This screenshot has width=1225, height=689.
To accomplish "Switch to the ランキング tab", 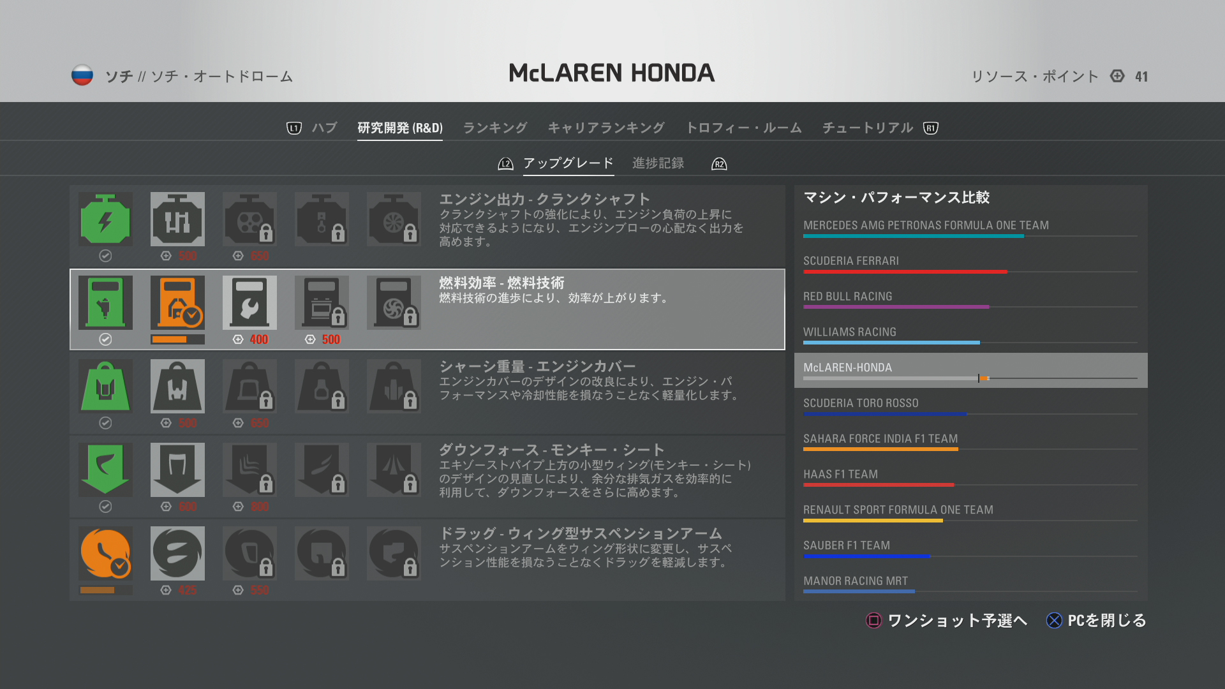I will 495,128.
